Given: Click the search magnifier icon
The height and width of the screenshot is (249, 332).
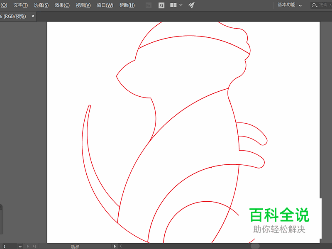Looking at the screenshot, I should point(314,5).
